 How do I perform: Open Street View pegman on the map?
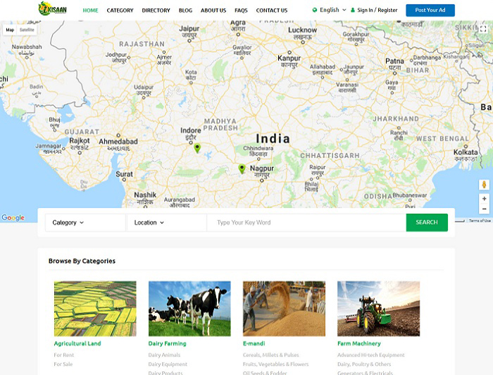pos(484,185)
